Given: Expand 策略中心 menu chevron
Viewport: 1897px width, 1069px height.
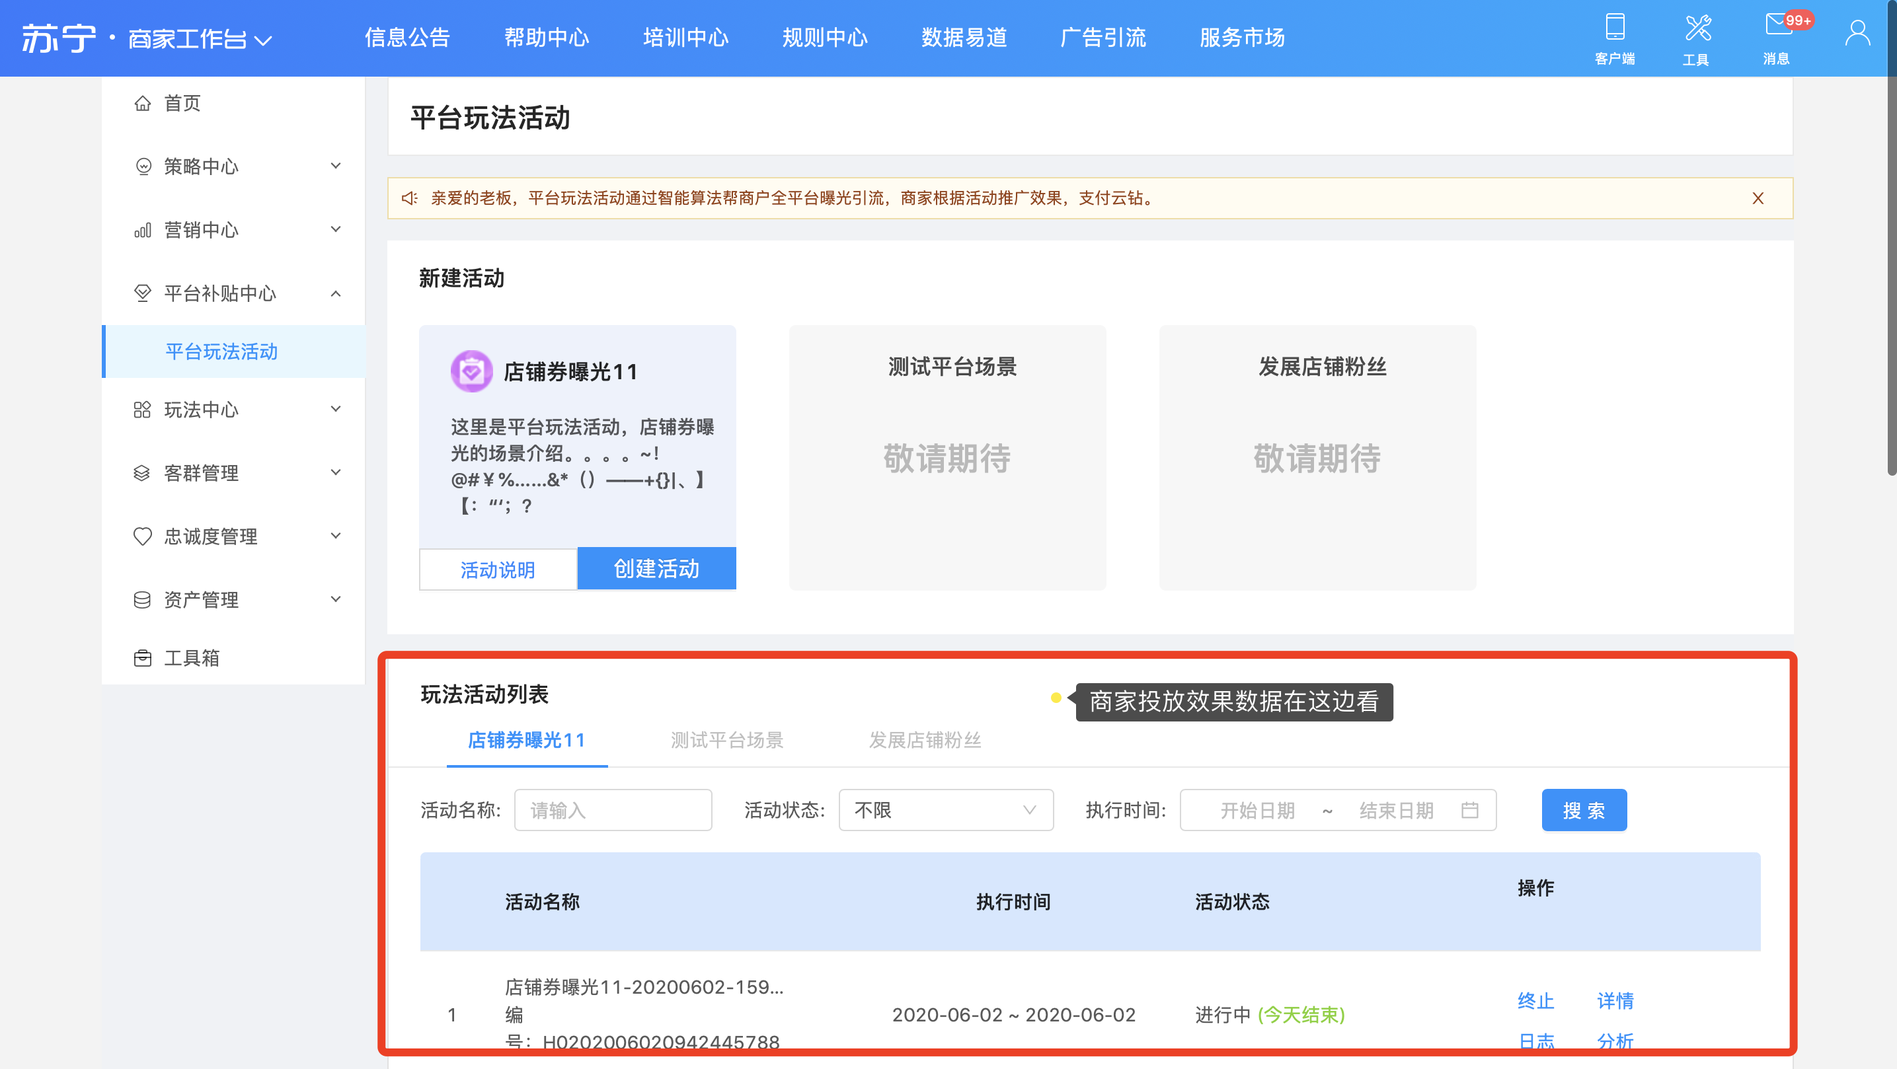Looking at the screenshot, I should pyautogui.click(x=336, y=166).
